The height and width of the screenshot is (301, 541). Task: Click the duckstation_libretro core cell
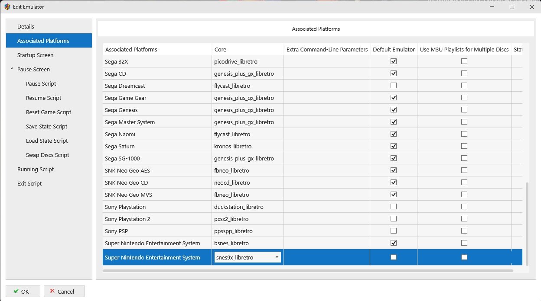(248, 207)
